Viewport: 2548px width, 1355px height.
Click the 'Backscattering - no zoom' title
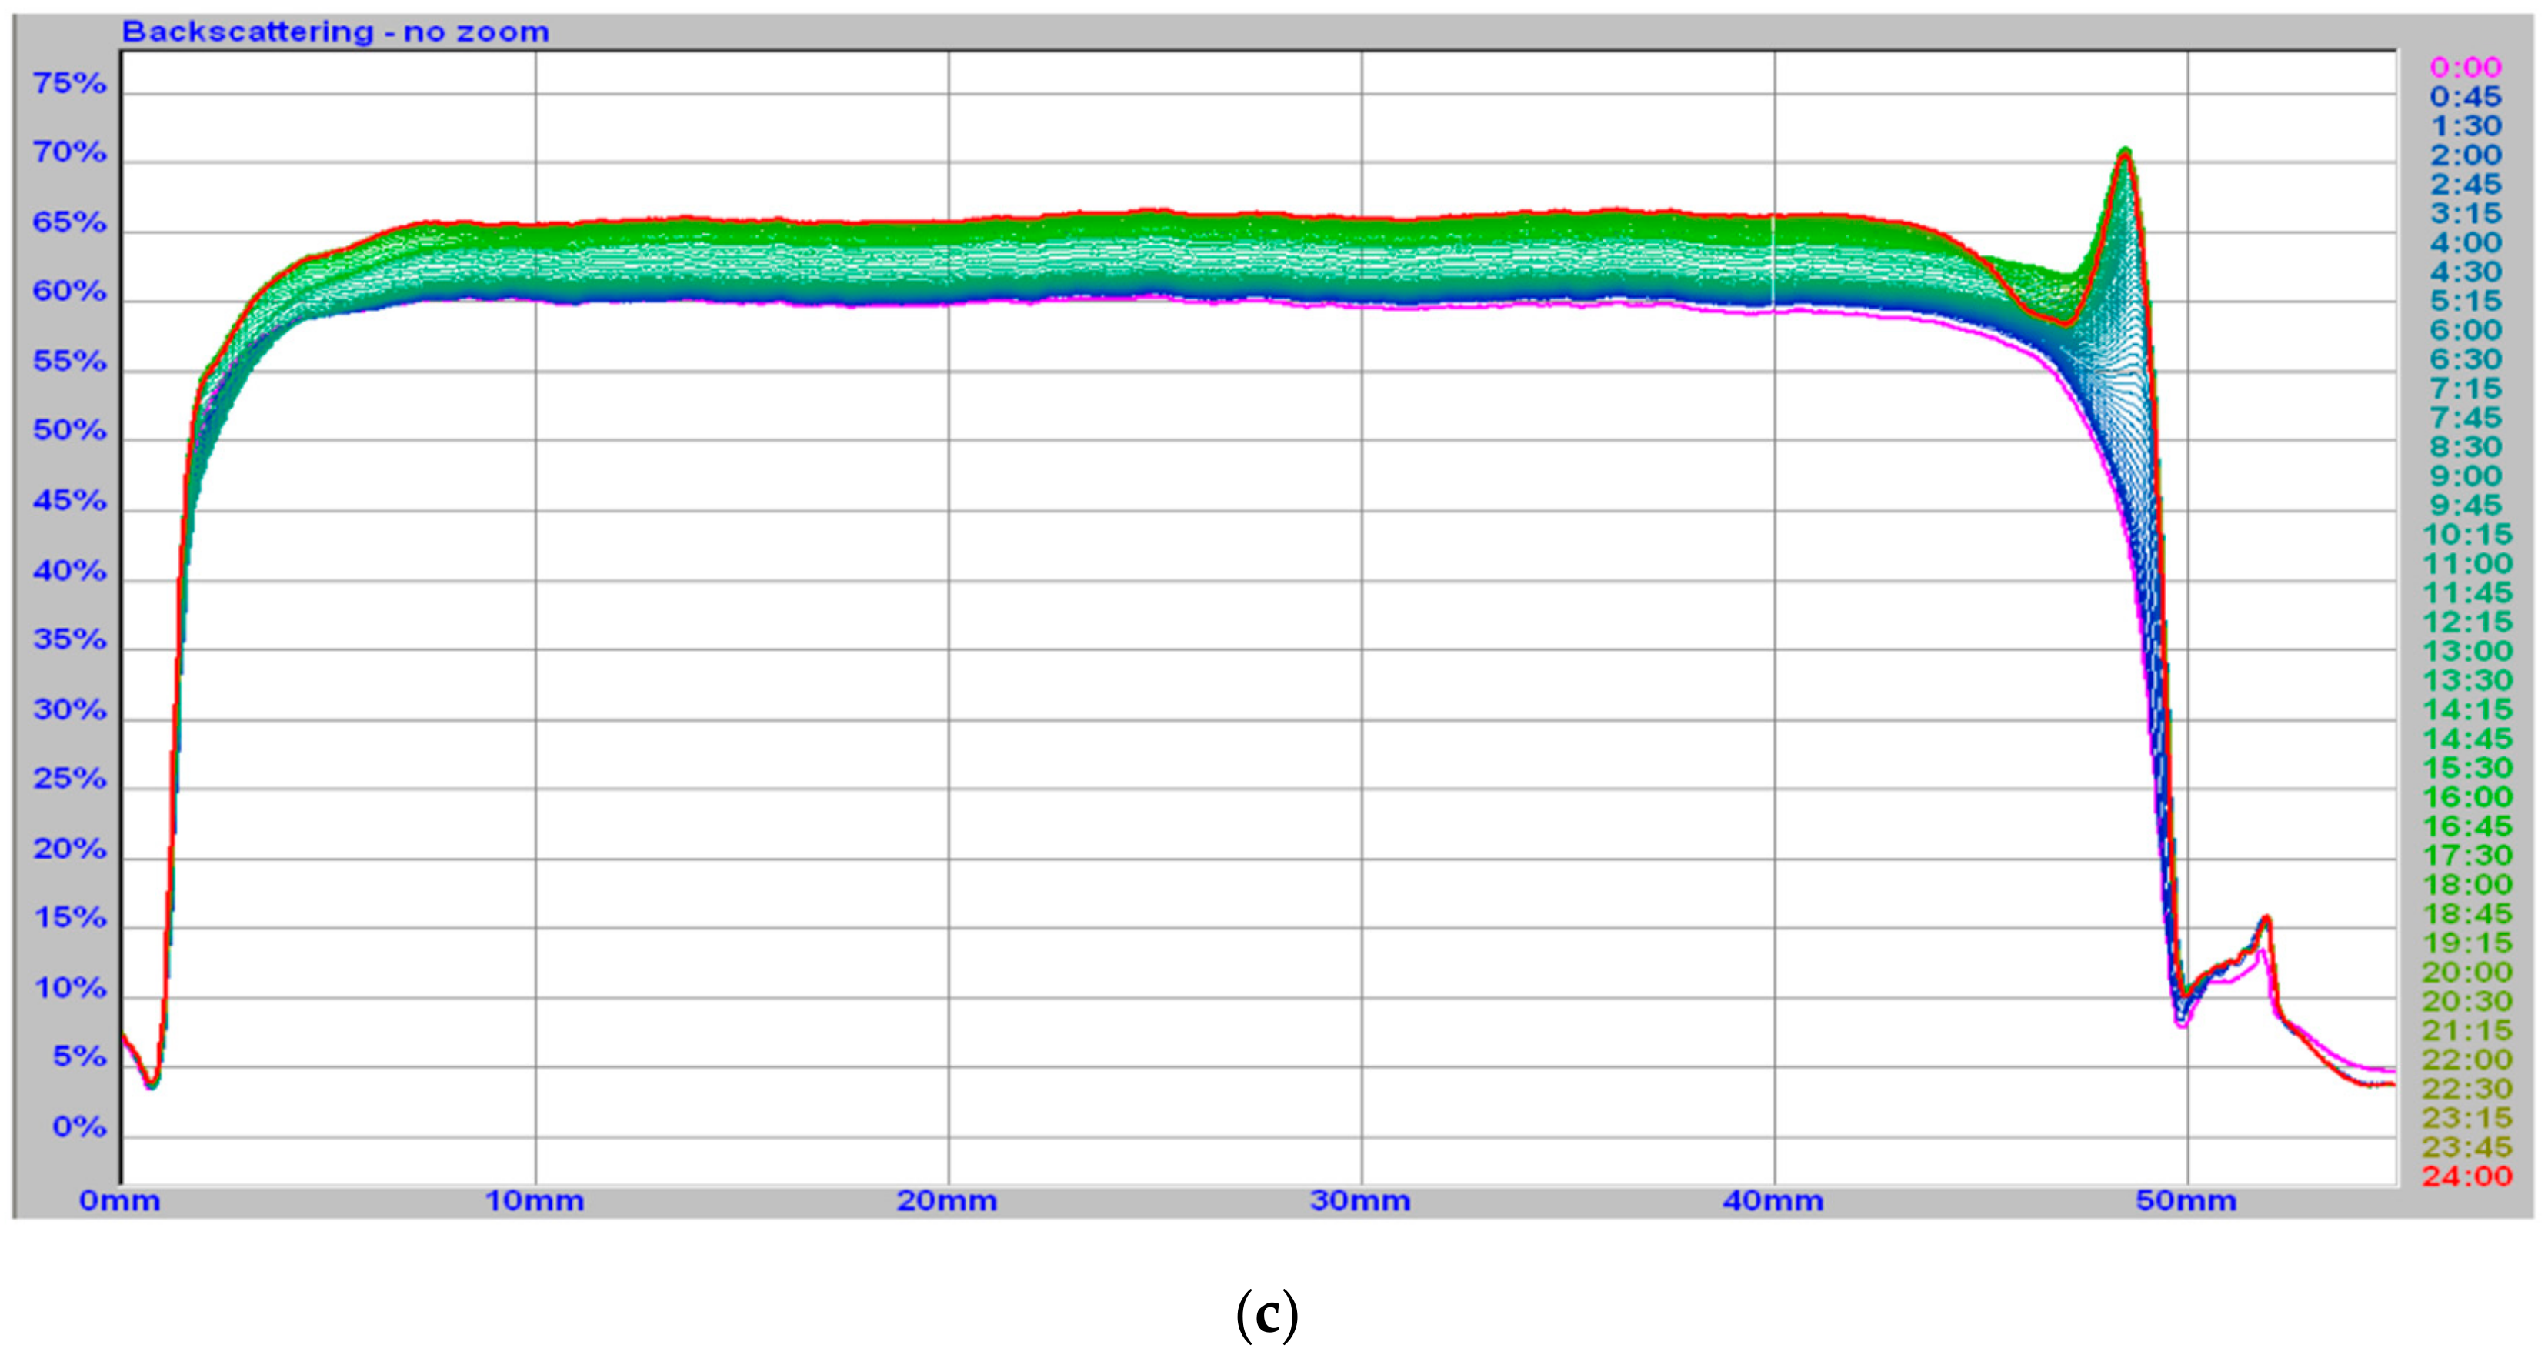click(335, 32)
